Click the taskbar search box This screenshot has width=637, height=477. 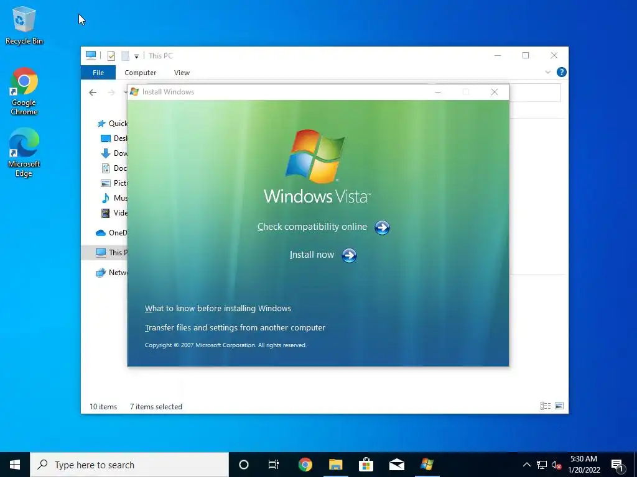pos(129,465)
